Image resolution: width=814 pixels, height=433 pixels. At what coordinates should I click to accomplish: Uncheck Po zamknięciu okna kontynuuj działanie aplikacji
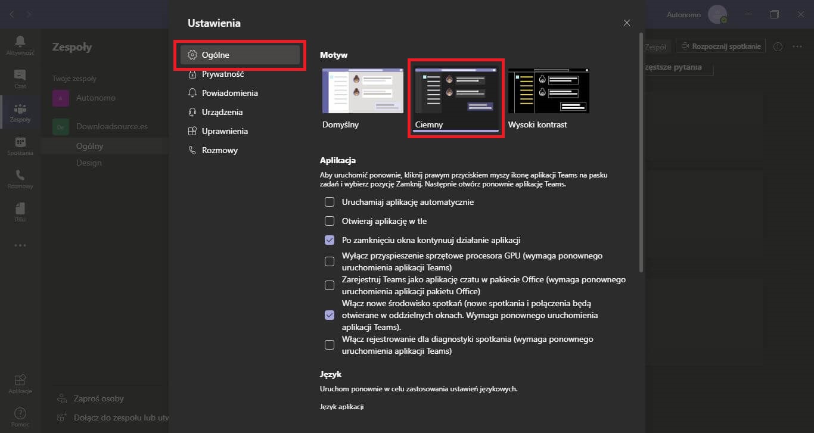[x=330, y=240]
